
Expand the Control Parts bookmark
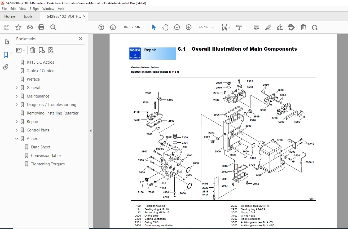tap(17, 130)
